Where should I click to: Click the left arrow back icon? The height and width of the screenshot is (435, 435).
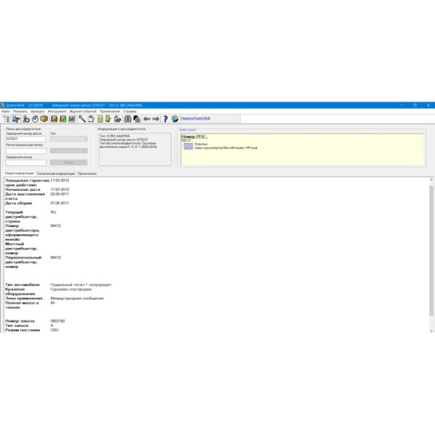click(x=146, y=119)
